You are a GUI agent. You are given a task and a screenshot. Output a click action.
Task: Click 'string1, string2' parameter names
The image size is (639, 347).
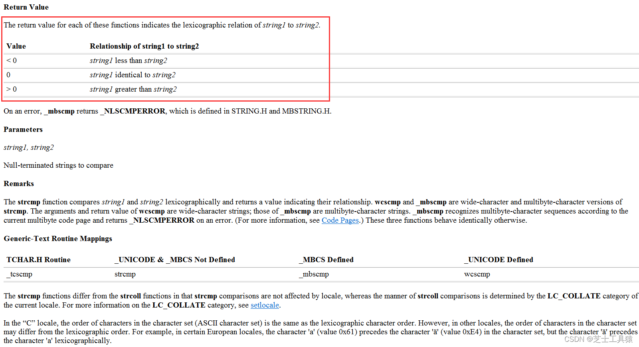(x=29, y=147)
